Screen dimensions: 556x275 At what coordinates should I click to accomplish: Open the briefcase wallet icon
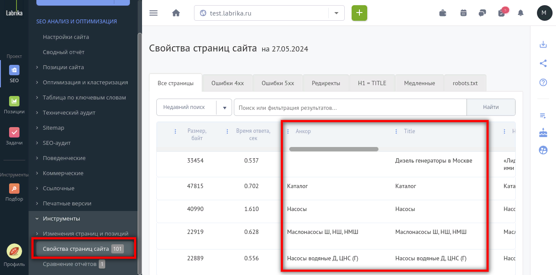[443, 13]
